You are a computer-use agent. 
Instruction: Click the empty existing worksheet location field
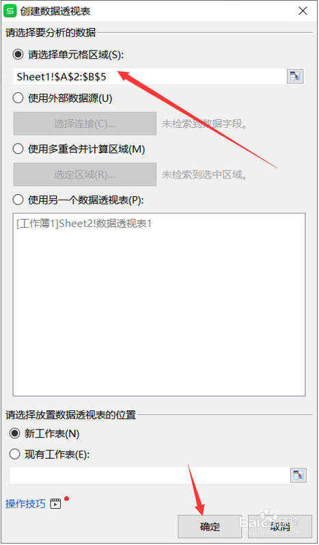click(150, 475)
